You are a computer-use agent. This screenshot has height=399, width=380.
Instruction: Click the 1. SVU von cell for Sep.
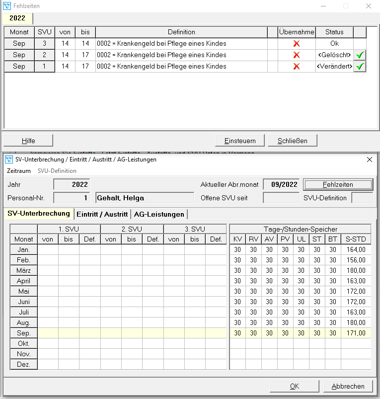pos(48,333)
